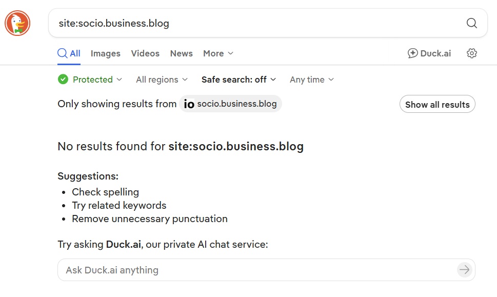Submit Duck.ai question with arrow icon
This screenshot has width=497, height=297.
[x=464, y=270]
